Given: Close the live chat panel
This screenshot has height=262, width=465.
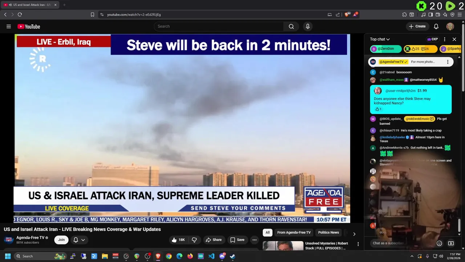Looking at the screenshot, I should pos(454,39).
